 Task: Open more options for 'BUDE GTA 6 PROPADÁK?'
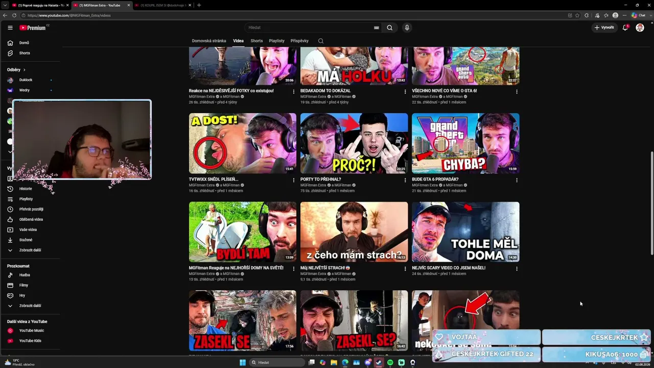tap(517, 180)
